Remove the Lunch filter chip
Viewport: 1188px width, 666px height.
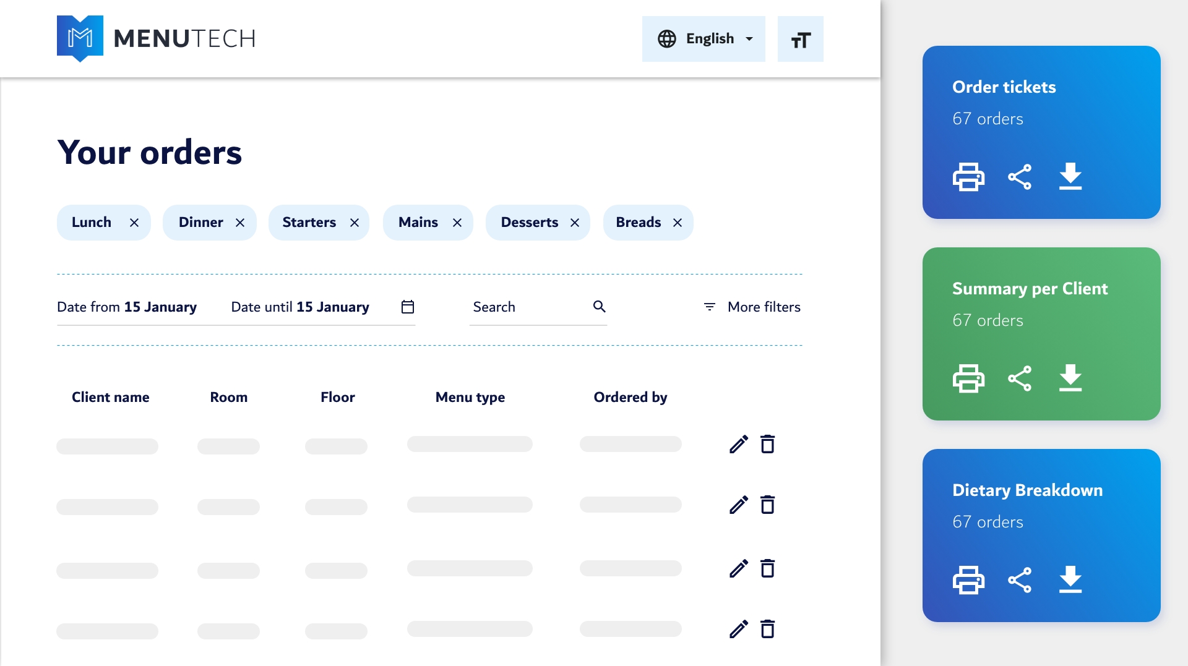tap(134, 223)
